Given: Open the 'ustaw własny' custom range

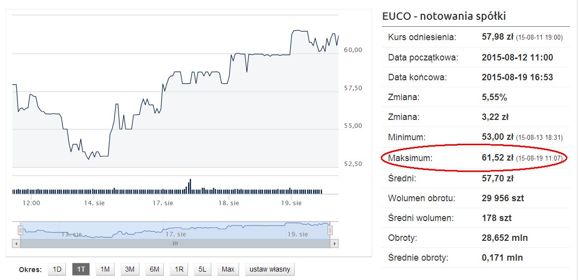Looking at the screenshot, I should (270, 269).
